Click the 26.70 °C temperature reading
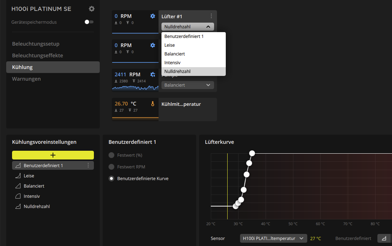 point(126,104)
